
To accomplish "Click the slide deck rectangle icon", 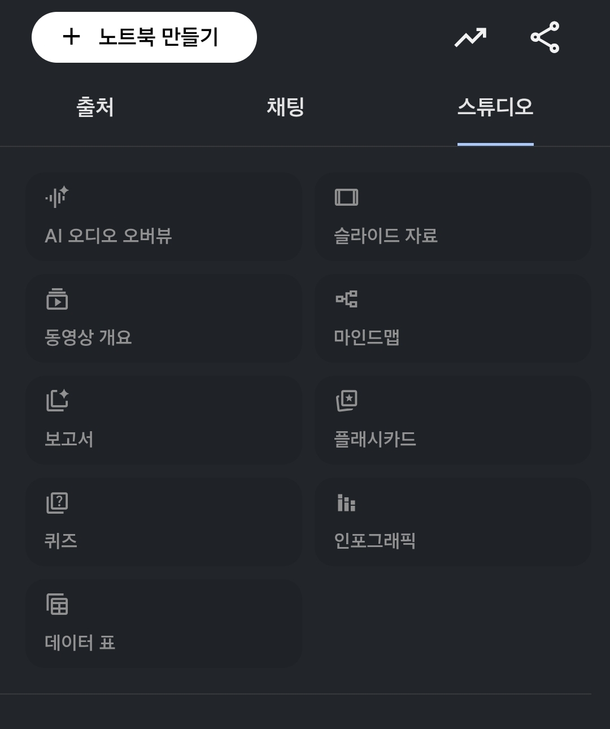I will (x=346, y=197).
